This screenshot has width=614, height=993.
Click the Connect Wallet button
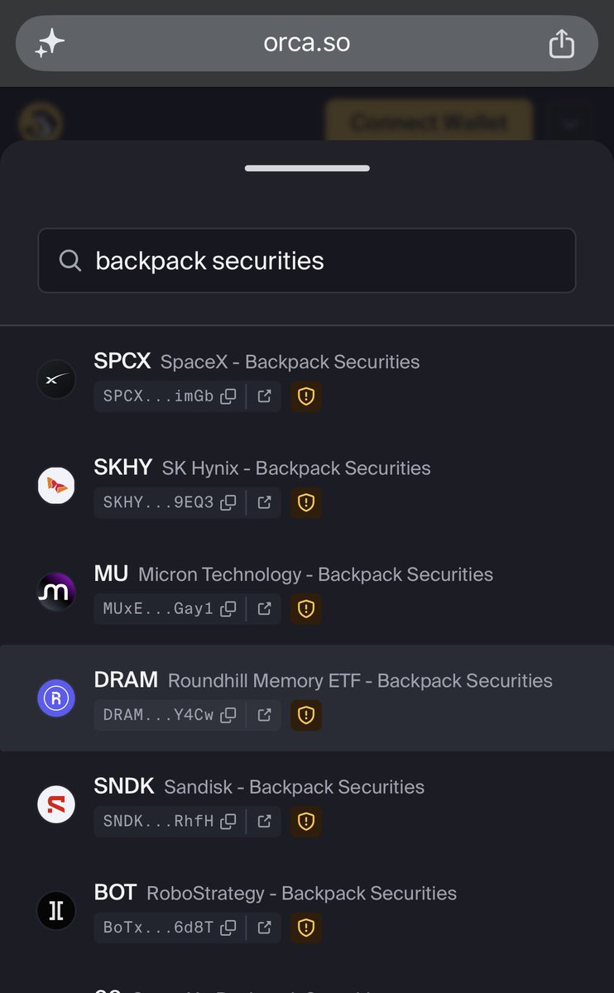(x=429, y=122)
